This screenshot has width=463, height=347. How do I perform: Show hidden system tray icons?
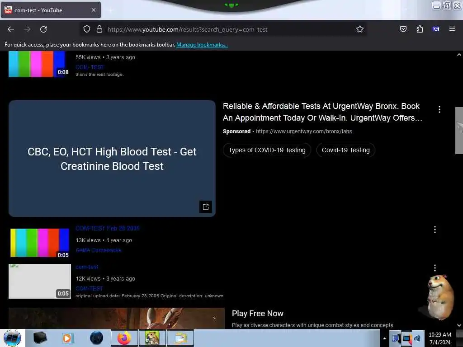coord(384,338)
